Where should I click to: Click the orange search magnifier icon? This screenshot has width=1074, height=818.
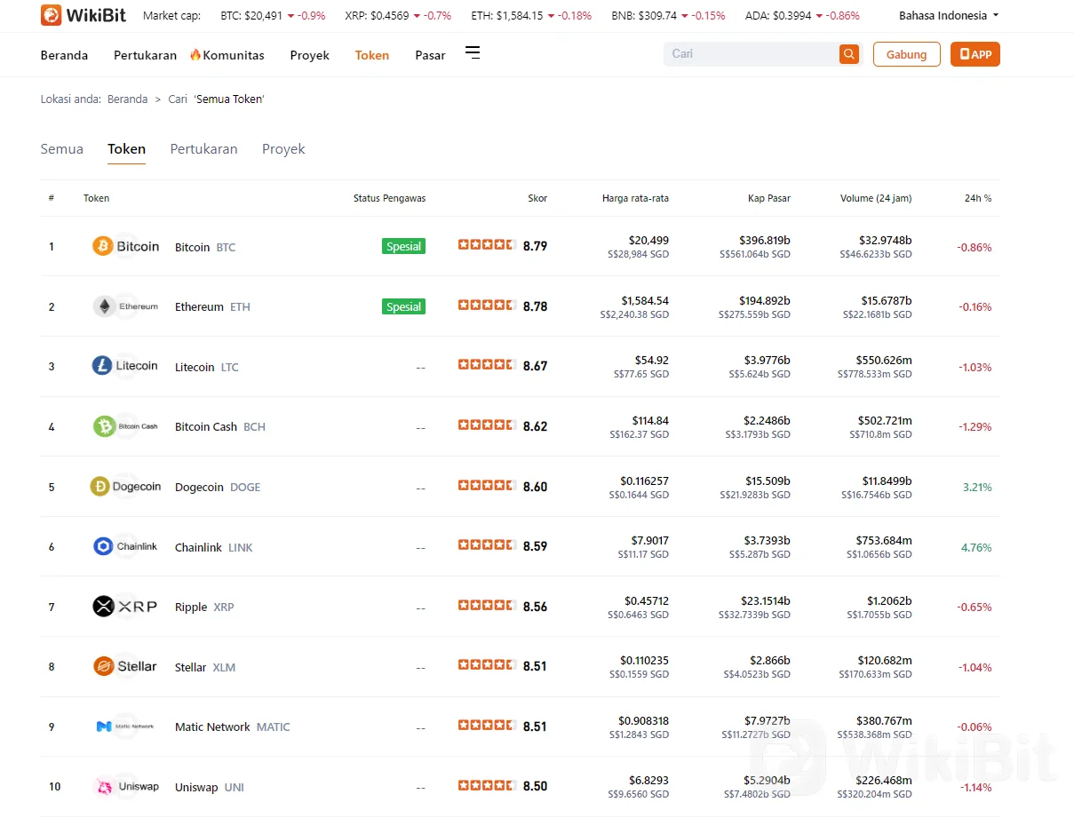point(849,54)
